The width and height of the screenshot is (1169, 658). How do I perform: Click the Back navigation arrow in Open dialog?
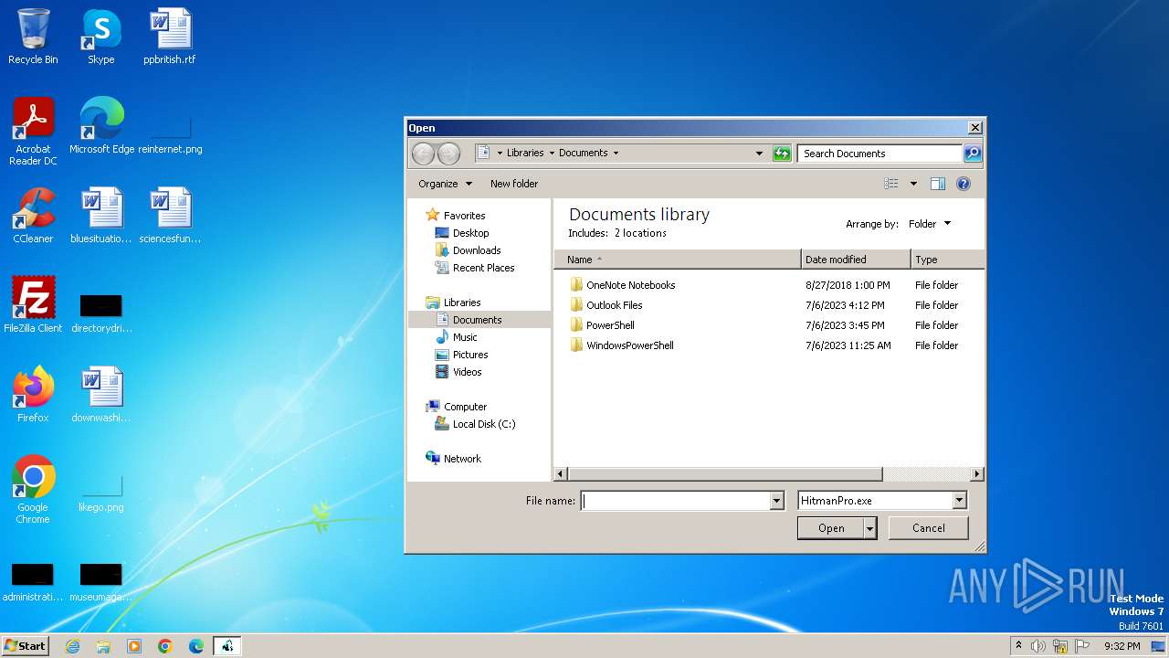click(x=423, y=154)
